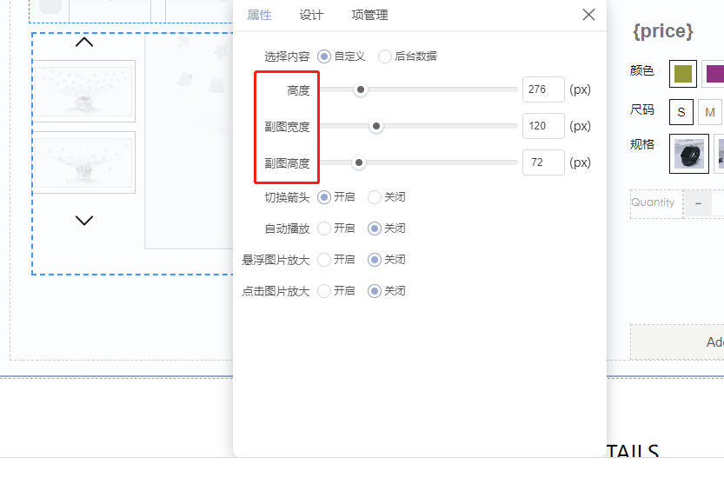Click the 高度 slider handle
724x477 pixels.
[360, 89]
